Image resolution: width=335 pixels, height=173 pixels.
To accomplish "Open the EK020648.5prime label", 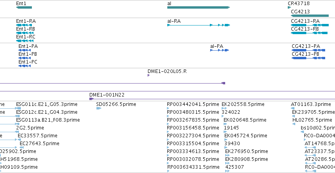I will tap(245, 120).
